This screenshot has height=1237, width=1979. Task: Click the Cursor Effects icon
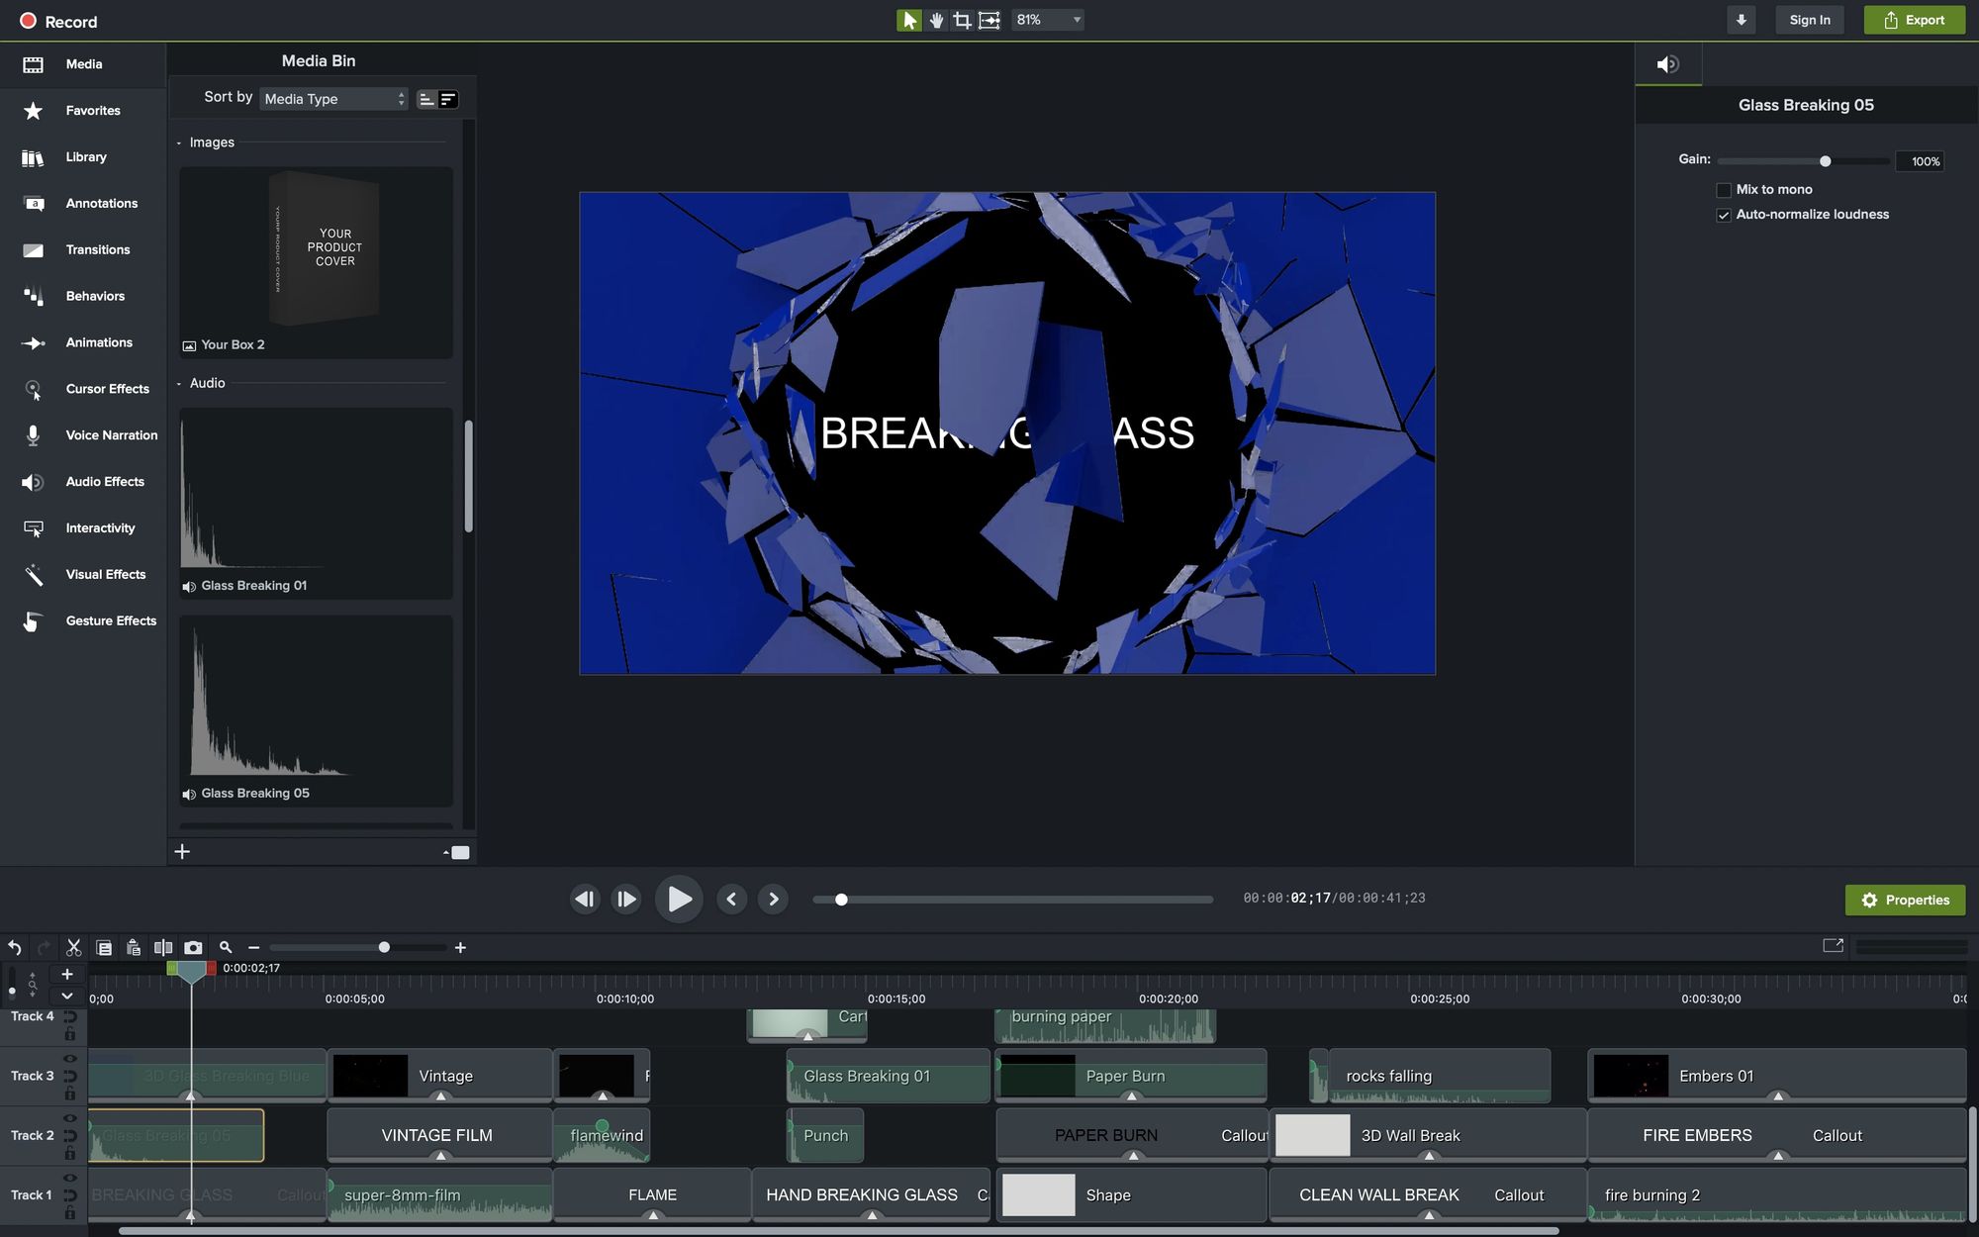point(33,390)
